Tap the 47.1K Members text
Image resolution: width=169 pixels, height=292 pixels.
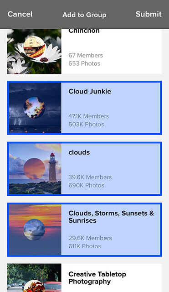89,116
